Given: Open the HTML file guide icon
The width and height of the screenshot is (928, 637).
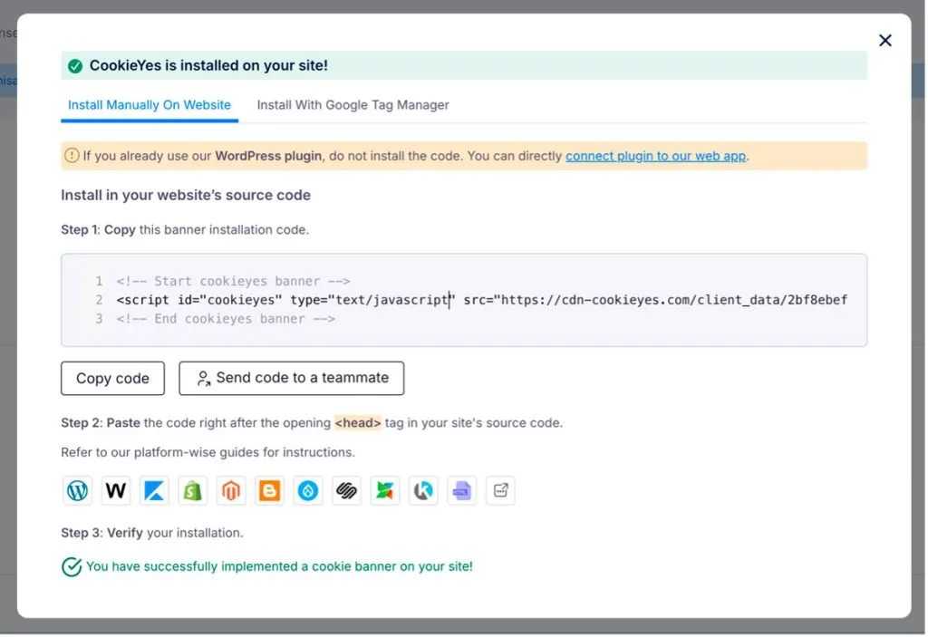Looking at the screenshot, I should (x=462, y=491).
